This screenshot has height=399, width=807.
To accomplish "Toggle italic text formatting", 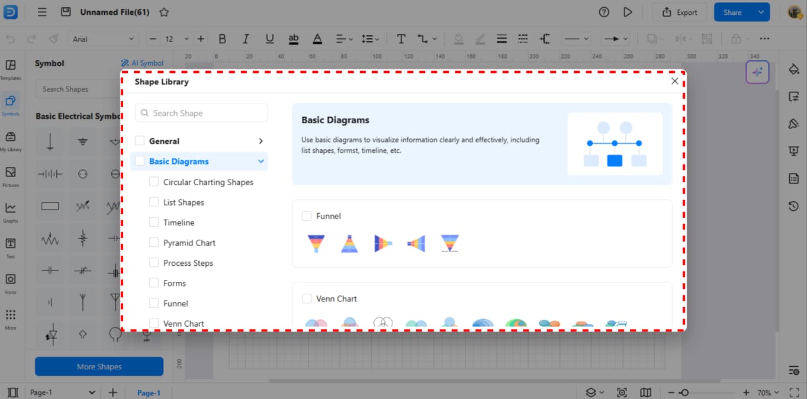I will point(246,39).
